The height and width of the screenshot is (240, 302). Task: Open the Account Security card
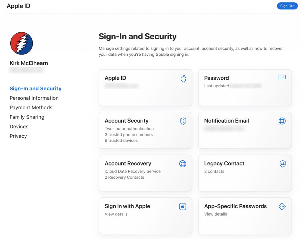[x=145, y=130]
